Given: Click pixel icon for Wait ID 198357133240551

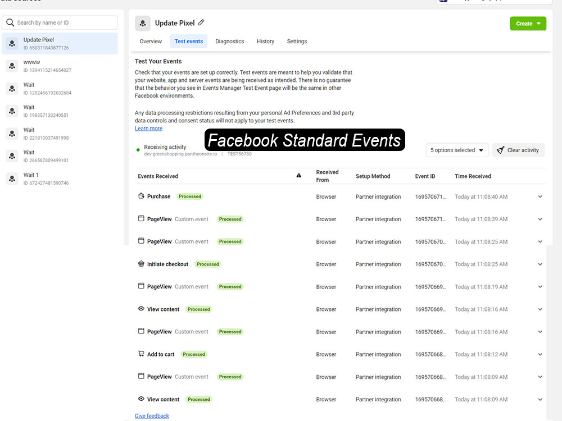Looking at the screenshot, I should pos(12,111).
